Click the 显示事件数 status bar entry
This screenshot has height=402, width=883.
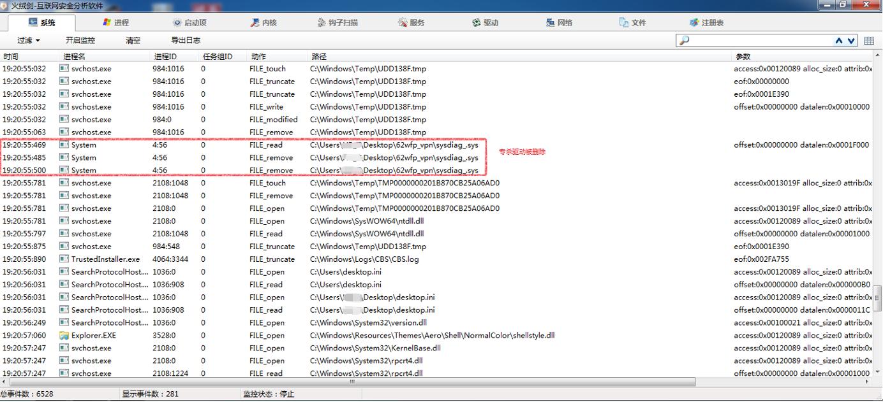(x=151, y=394)
